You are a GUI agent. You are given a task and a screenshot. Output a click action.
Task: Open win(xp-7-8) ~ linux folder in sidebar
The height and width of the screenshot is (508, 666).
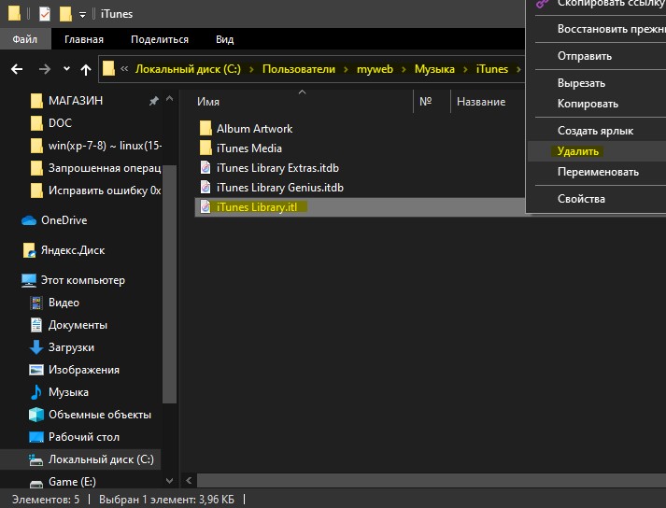(x=105, y=146)
